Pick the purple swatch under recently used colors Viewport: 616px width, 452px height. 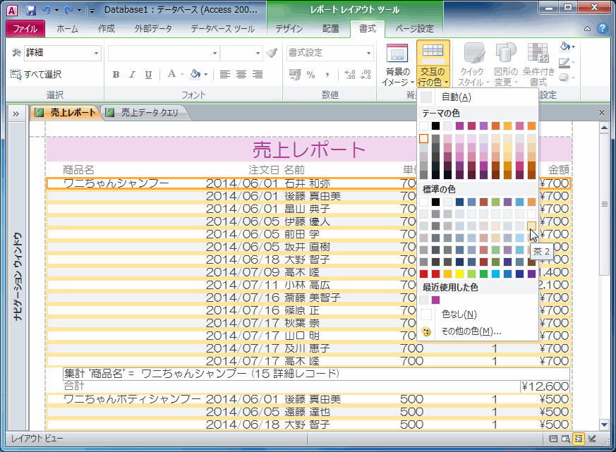(x=435, y=300)
